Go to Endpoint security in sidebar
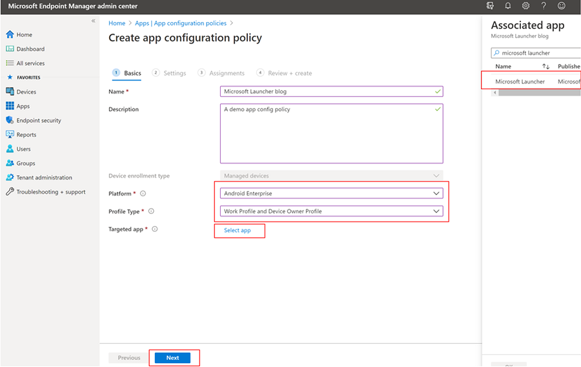The height and width of the screenshot is (367, 581). 39,120
